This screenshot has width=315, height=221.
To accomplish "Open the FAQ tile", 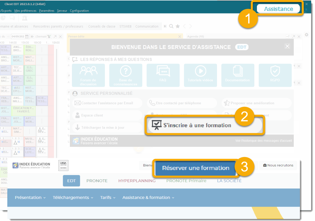I will (163, 75).
